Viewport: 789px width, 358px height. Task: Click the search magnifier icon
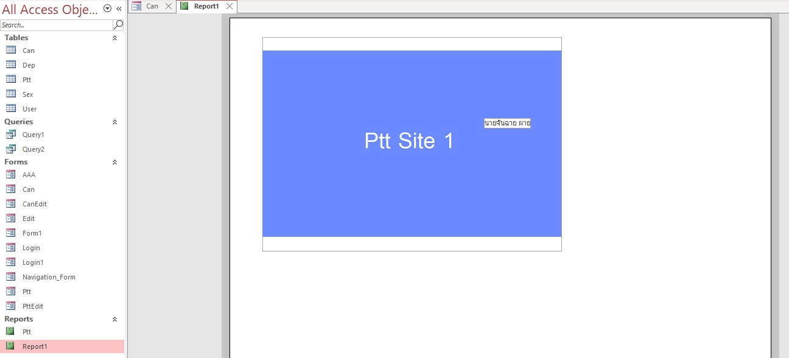118,25
